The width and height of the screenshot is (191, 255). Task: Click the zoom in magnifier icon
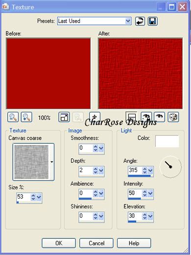[x=26, y=117]
